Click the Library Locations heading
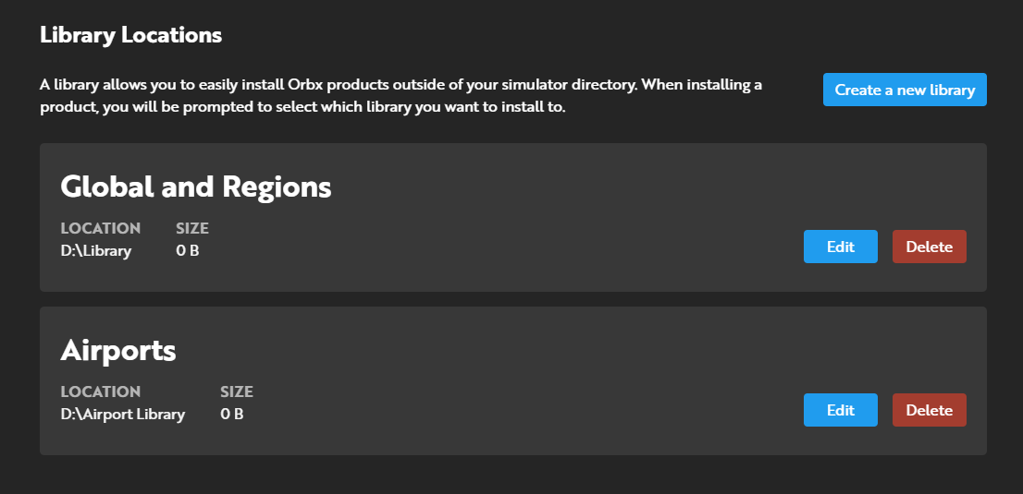 [130, 36]
